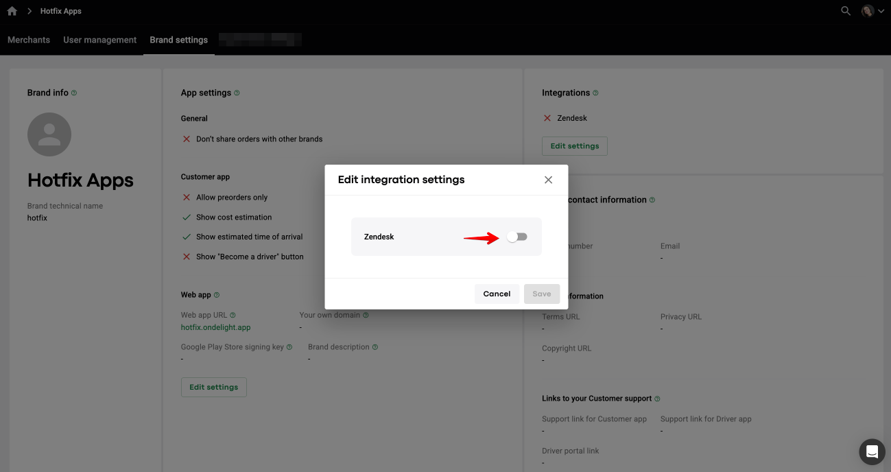Open help icon beside Brand description
This screenshot has width=891, height=472.
tap(375, 347)
